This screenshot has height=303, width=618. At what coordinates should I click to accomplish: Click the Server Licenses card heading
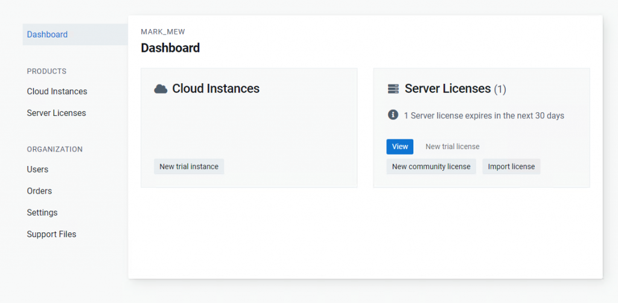[x=447, y=89]
